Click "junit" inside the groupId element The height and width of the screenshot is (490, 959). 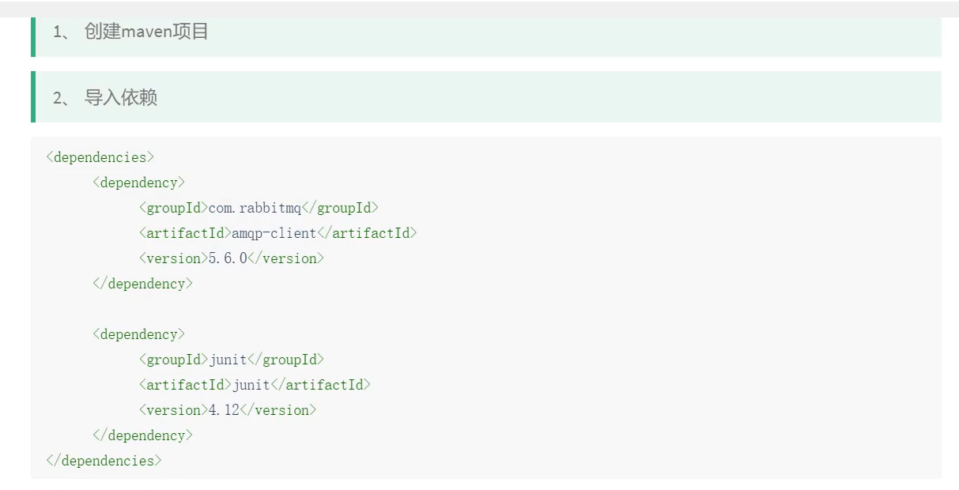(228, 360)
